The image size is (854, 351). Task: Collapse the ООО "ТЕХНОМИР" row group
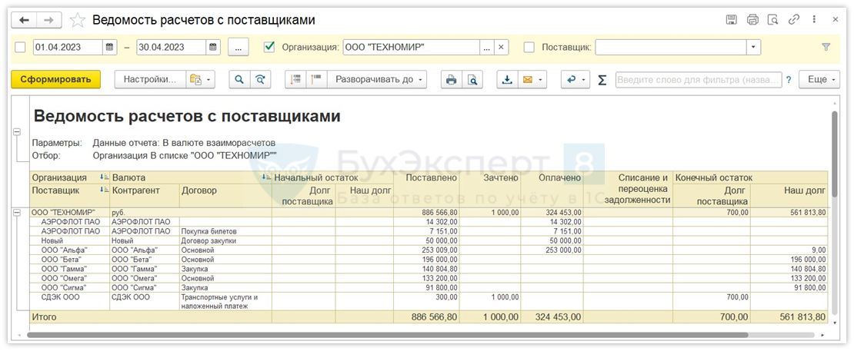(x=17, y=212)
